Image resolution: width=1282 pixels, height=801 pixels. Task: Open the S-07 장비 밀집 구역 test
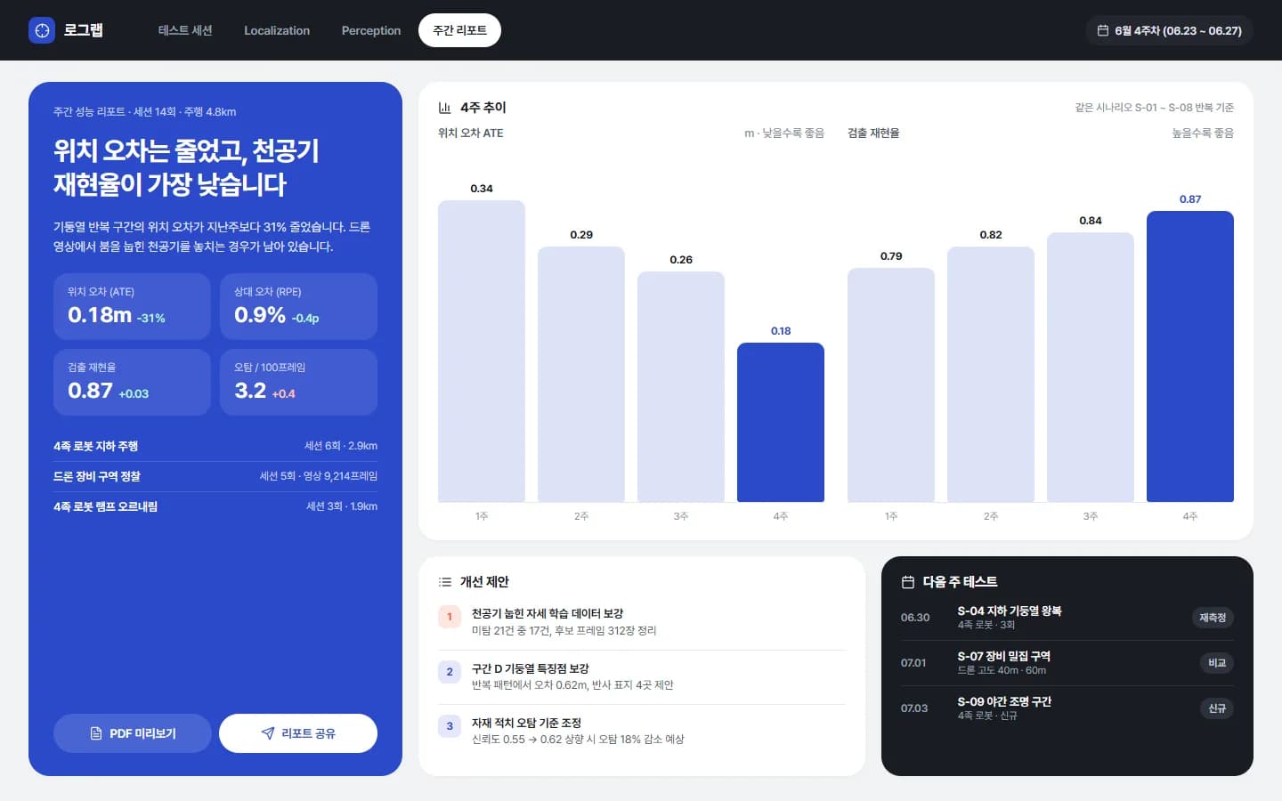pyautogui.click(x=1067, y=663)
